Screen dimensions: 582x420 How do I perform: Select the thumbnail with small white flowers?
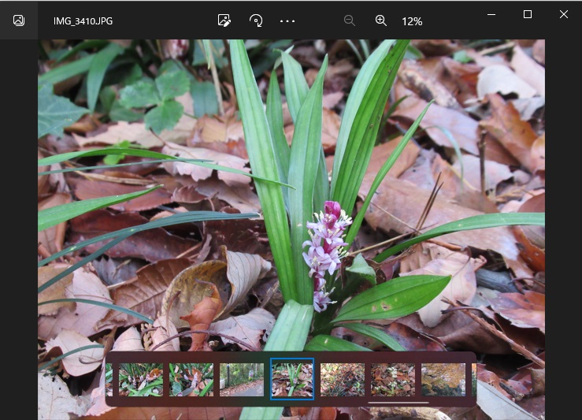pyautogui.click(x=393, y=379)
